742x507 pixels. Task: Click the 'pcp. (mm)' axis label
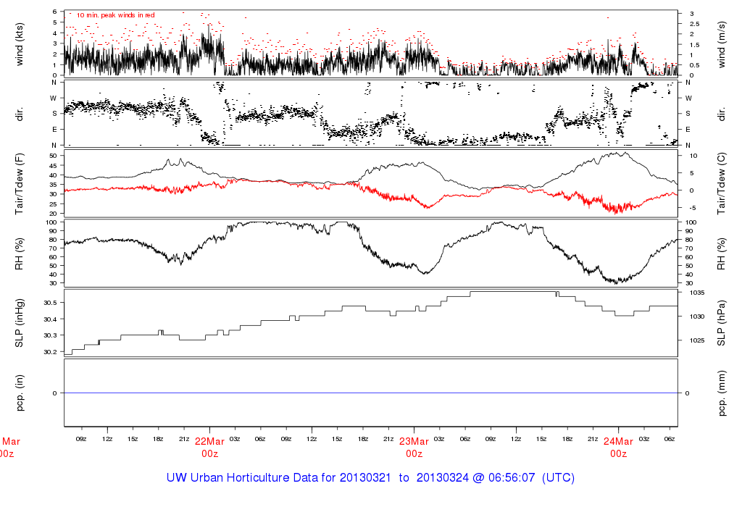[722, 393]
